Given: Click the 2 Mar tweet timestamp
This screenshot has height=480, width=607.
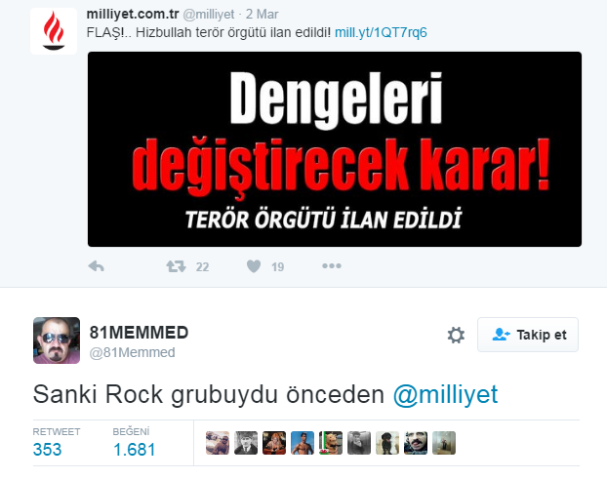Looking at the screenshot, I should (x=263, y=15).
